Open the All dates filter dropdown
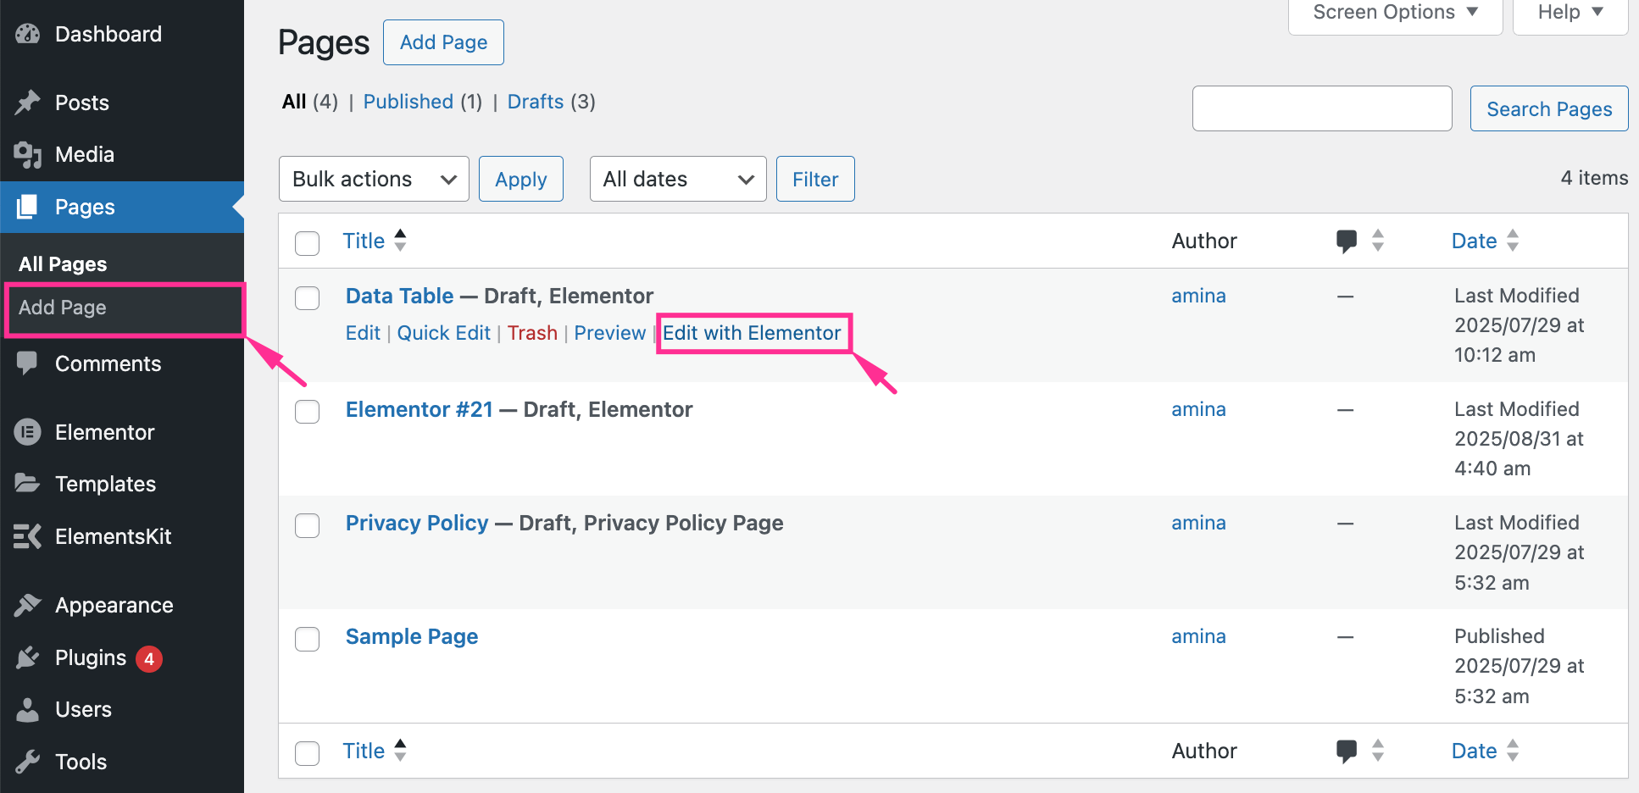 coord(677,179)
